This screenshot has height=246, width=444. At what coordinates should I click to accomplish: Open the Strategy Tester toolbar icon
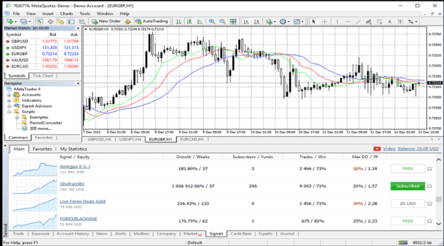click(82, 22)
